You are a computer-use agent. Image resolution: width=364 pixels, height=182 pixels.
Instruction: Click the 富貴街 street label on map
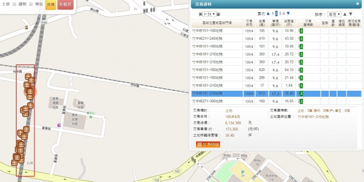pyautogui.click(x=46, y=128)
